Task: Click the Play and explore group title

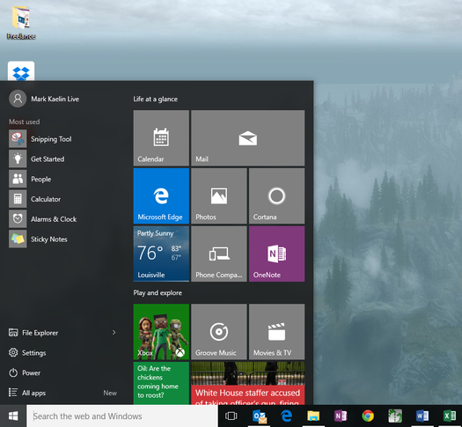Action: (x=158, y=292)
